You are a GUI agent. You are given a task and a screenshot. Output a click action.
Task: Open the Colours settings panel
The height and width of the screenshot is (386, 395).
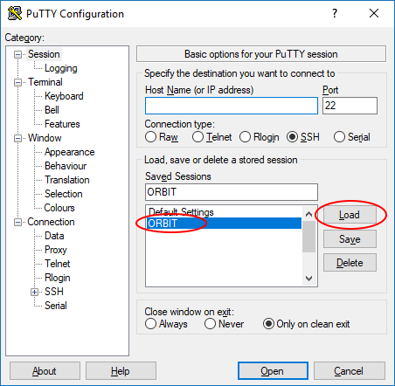pos(59,208)
